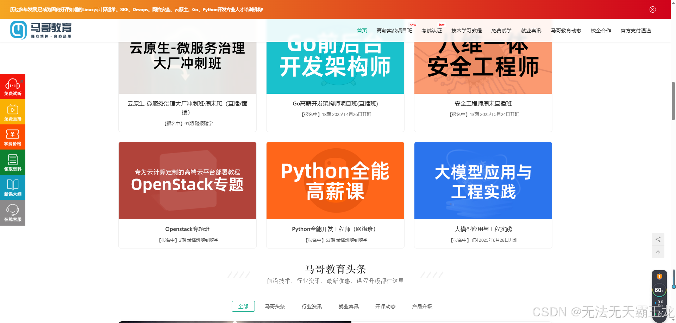Image resolution: width=676 pixels, height=323 pixels.
Task: Click the 13期 2025年5月24日开班 text
Action: click(494, 114)
